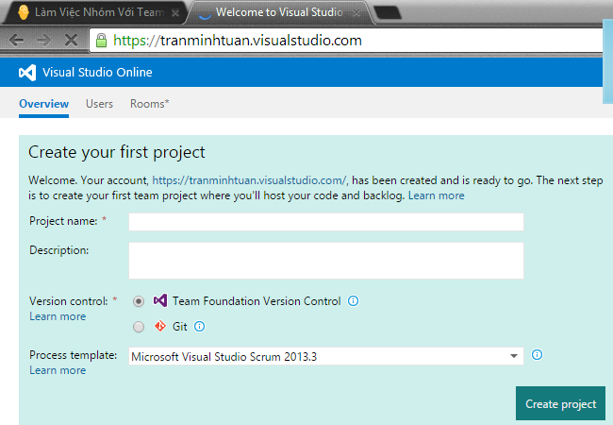Select the Git radio button
613x425 pixels.
[139, 327]
